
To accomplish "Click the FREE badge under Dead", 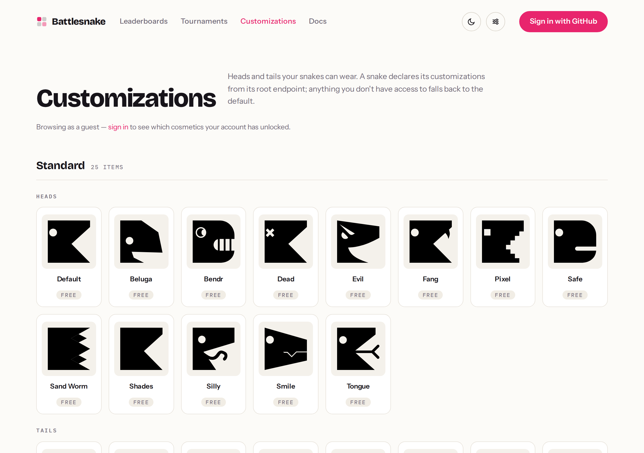I will (x=286, y=295).
